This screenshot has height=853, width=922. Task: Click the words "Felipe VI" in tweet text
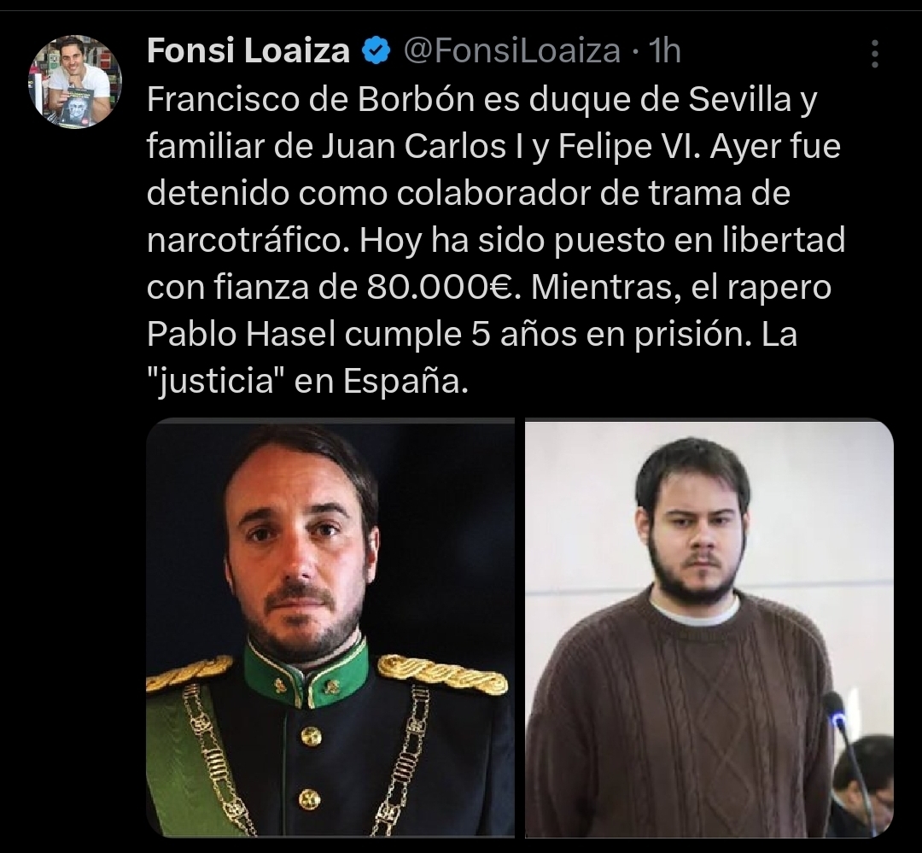627,146
